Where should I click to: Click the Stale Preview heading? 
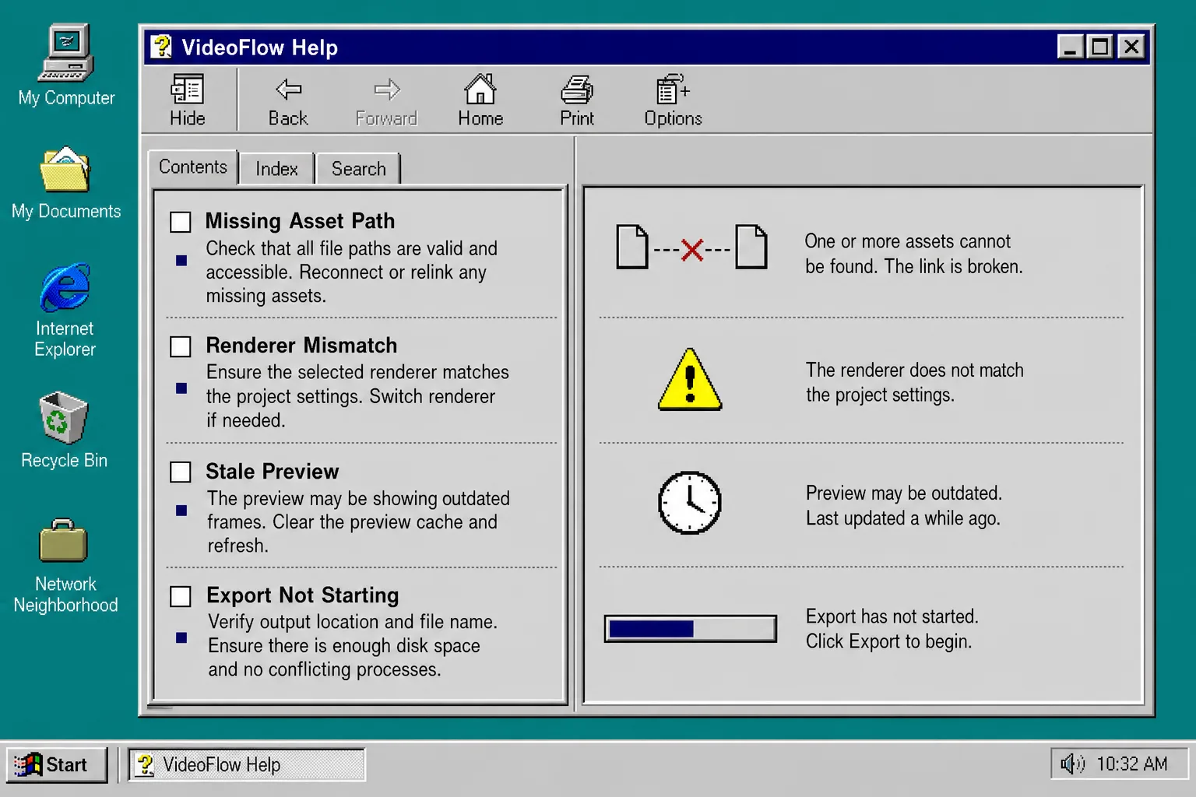pyautogui.click(x=272, y=472)
